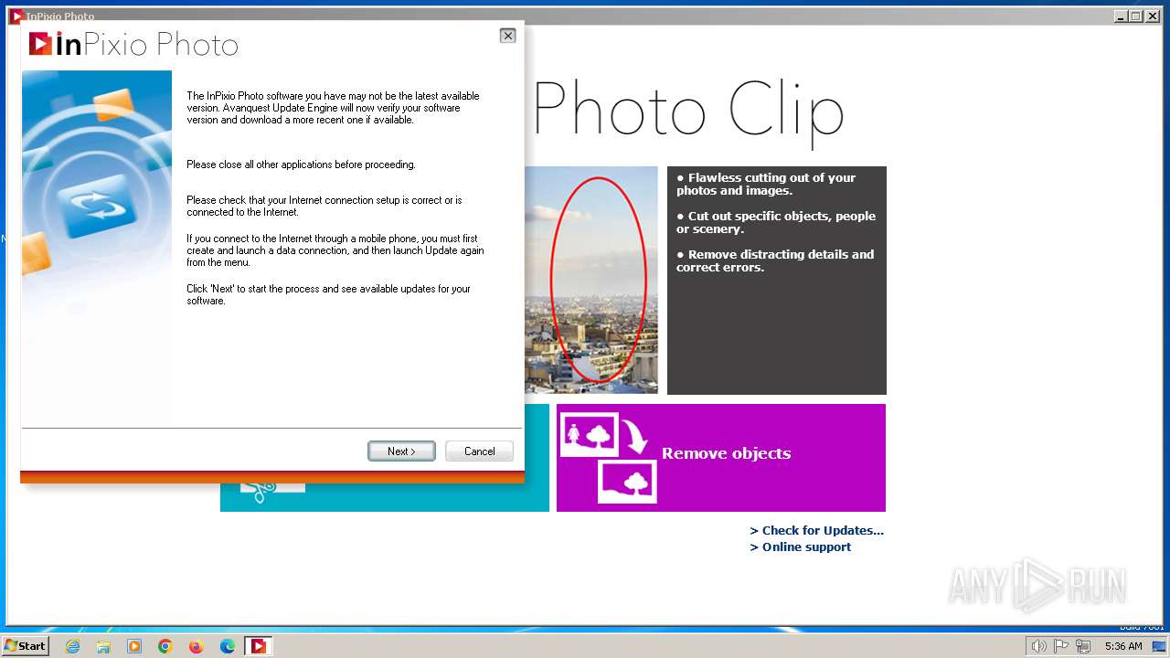Launch Internet Explorer from taskbar
Image resolution: width=1170 pixels, height=658 pixels.
[72, 646]
